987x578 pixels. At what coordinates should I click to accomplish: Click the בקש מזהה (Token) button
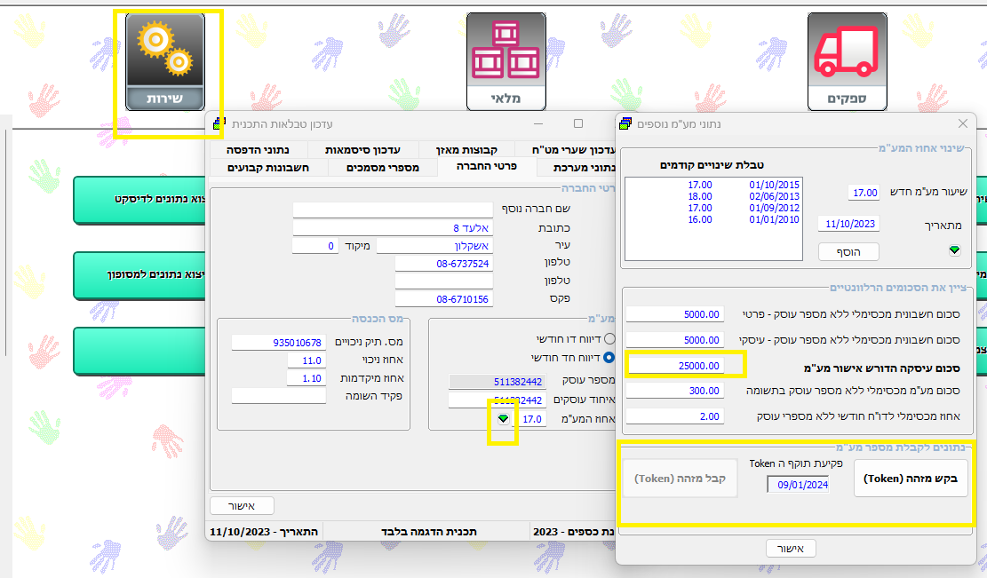coord(911,478)
